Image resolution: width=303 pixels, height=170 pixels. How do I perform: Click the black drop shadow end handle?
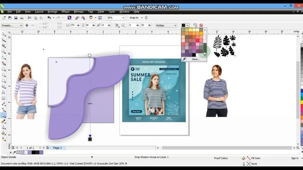[90, 139]
